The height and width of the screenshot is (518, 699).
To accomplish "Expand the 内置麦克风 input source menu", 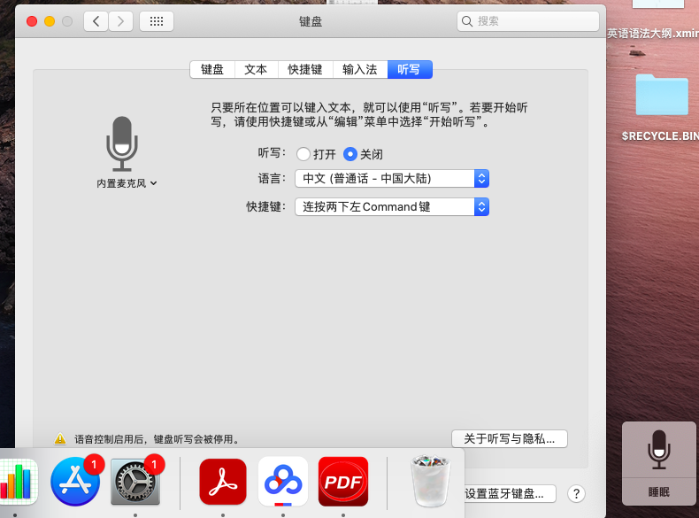I will pos(127,183).
